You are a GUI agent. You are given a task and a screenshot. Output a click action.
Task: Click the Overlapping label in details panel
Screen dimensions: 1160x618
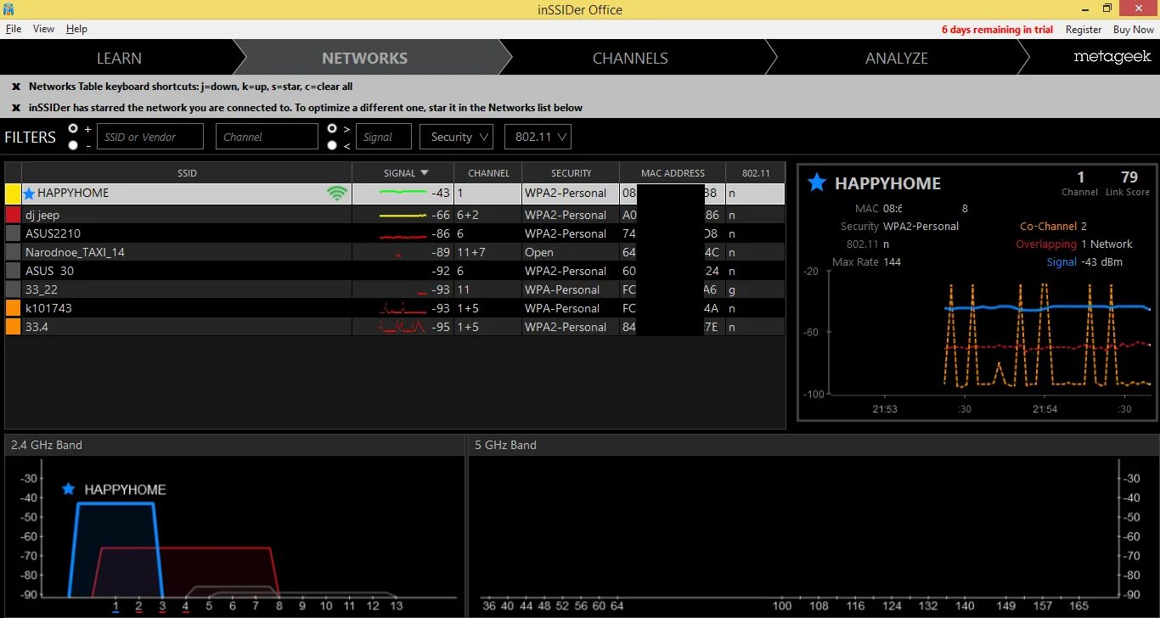[x=1045, y=244]
